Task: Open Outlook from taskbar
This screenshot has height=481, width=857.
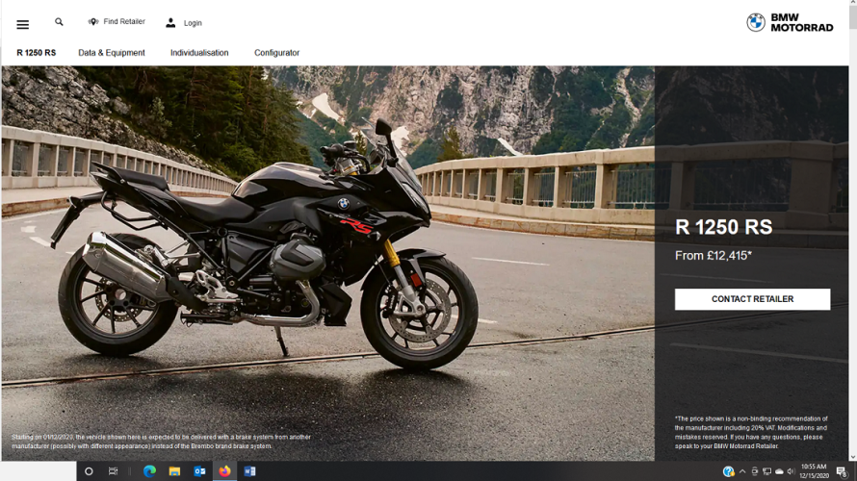Action: (199, 471)
